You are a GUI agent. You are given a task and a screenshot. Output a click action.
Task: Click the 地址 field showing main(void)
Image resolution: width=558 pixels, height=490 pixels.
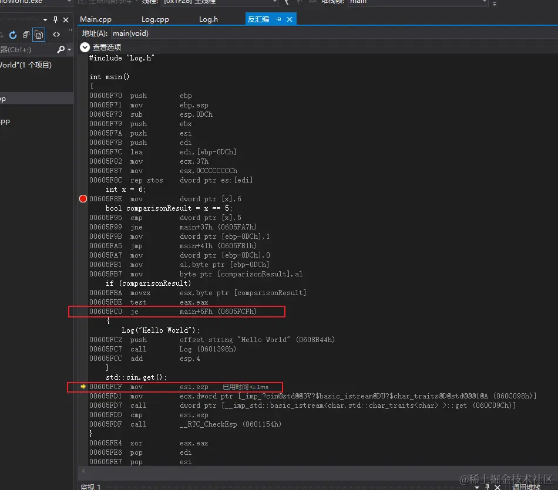[335, 33]
